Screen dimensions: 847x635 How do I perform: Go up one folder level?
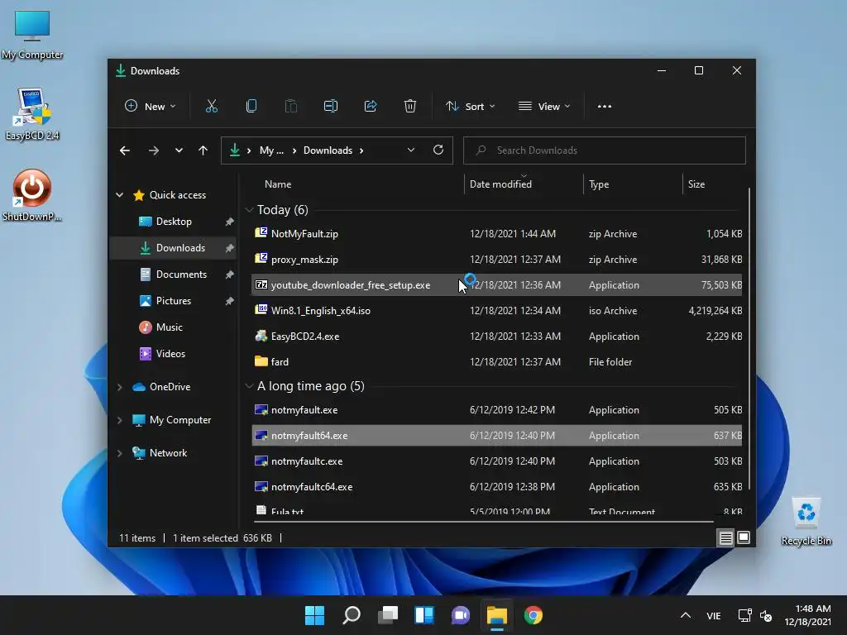click(203, 150)
